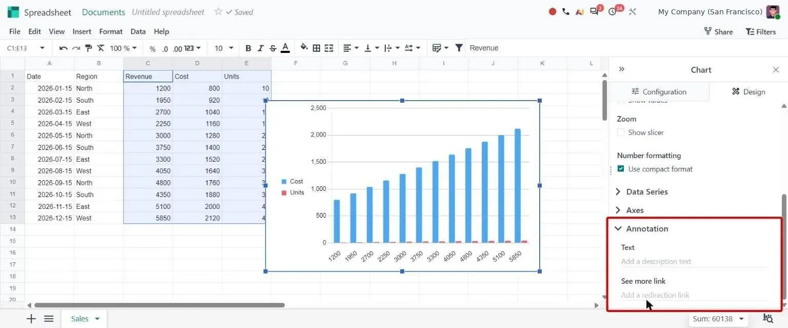This screenshot has width=788, height=328.
Task: Open text wrapping dropdown
Action: tap(392, 48)
